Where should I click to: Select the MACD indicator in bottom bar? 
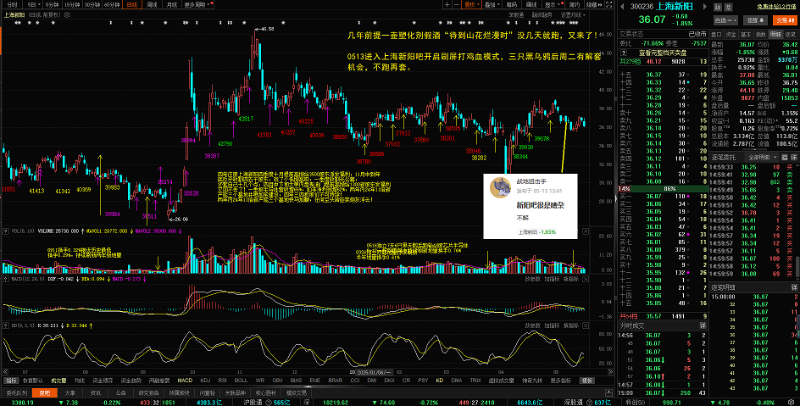185,381
